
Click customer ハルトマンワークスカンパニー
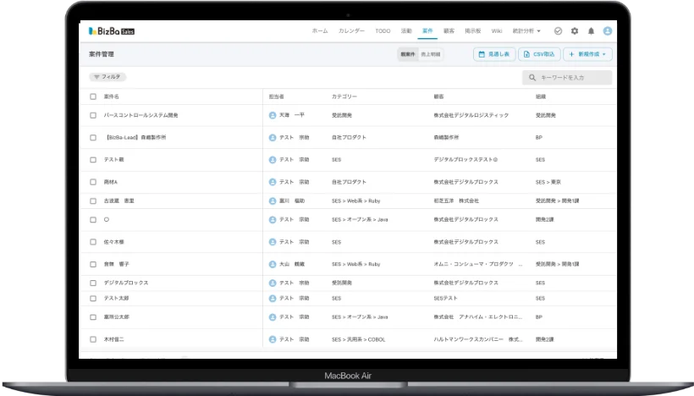tap(478, 339)
